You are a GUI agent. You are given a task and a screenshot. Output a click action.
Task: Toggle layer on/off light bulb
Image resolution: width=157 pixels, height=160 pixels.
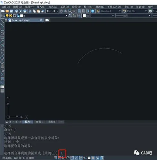point(7,16)
